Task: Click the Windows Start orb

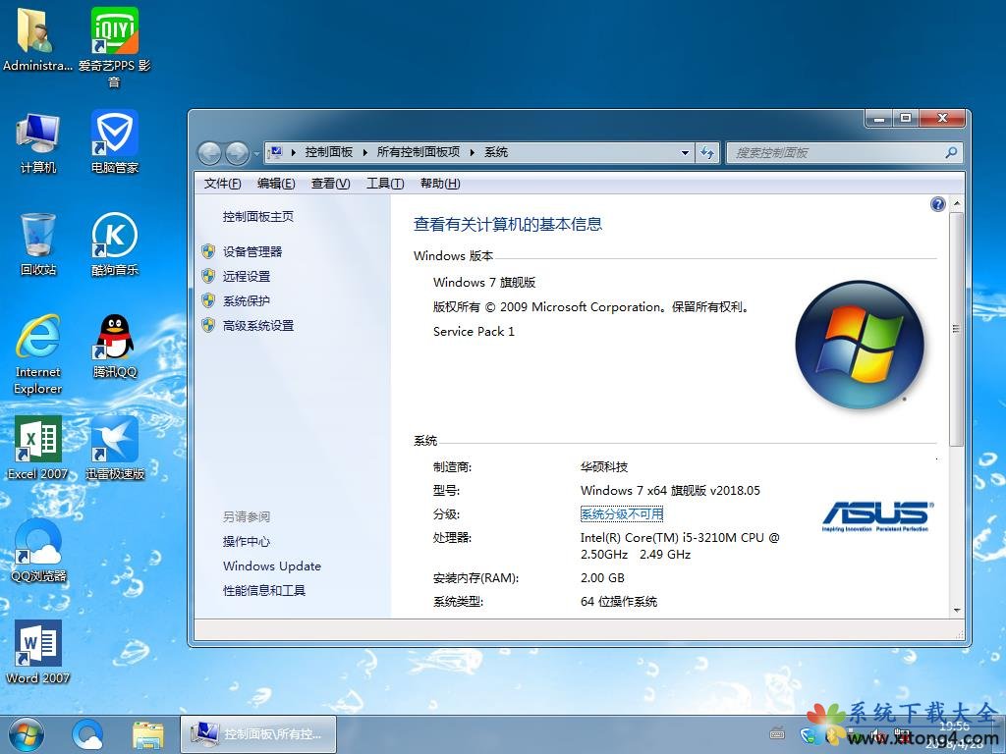Action: pos(26,734)
